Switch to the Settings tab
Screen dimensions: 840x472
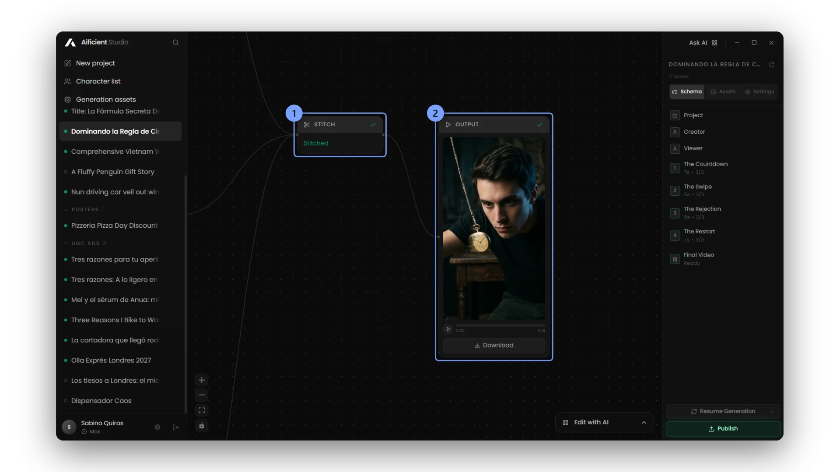759,92
